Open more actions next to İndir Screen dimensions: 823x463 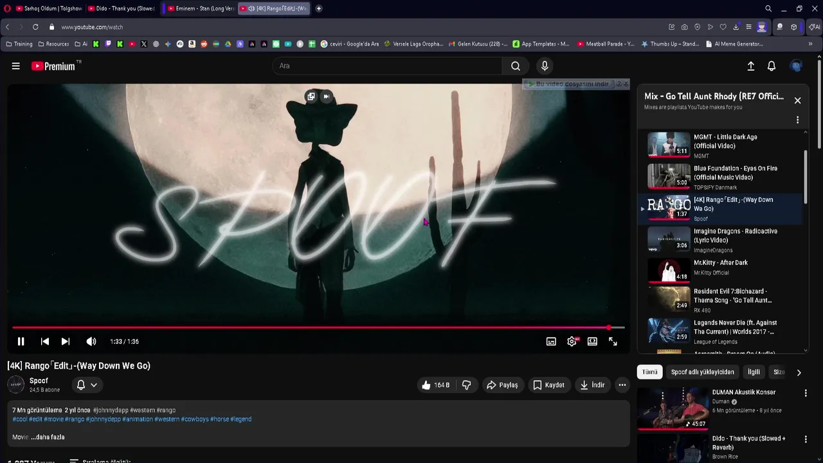(x=622, y=385)
